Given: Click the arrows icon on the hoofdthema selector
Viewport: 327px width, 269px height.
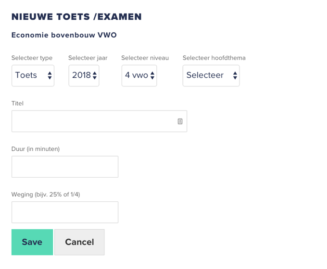Looking at the screenshot, I should [x=235, y=75].
